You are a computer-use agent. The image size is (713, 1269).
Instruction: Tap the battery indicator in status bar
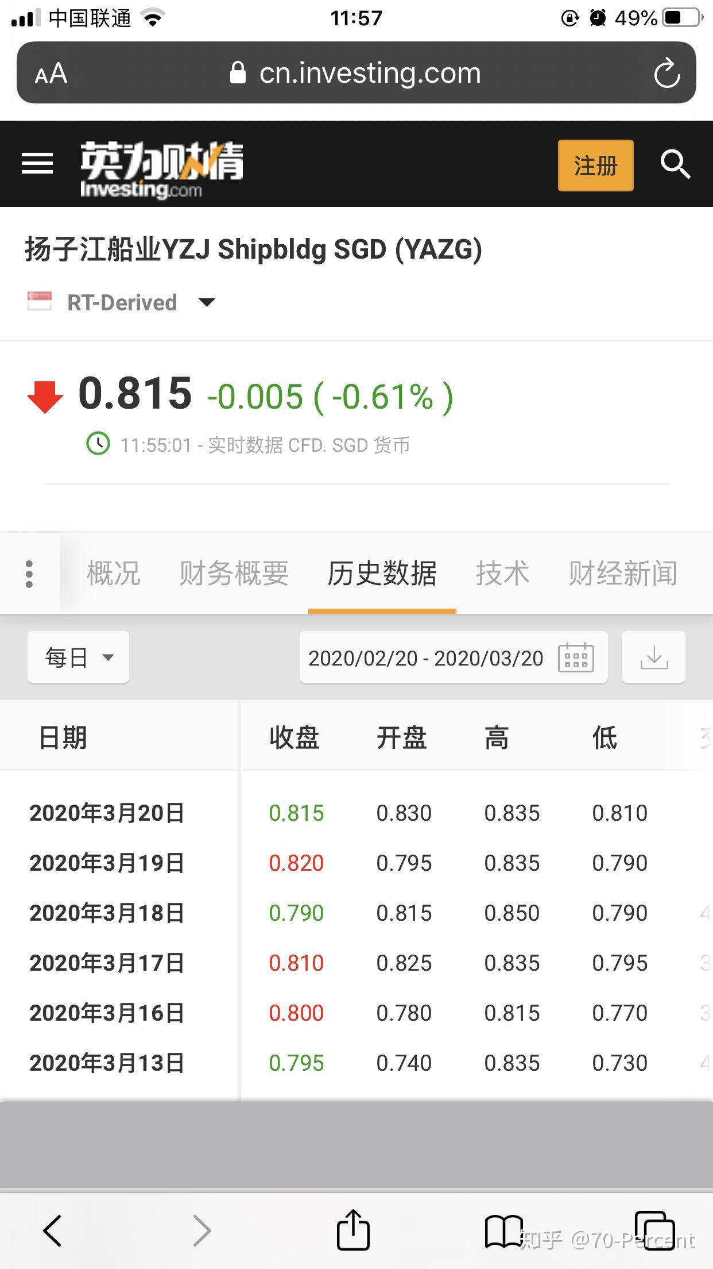(x=683, y=18)
